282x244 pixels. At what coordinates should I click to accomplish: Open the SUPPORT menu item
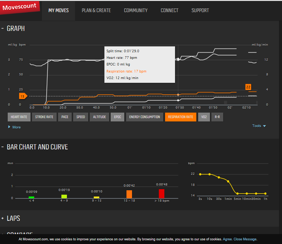pyautogui.click(x=200, y=11)
